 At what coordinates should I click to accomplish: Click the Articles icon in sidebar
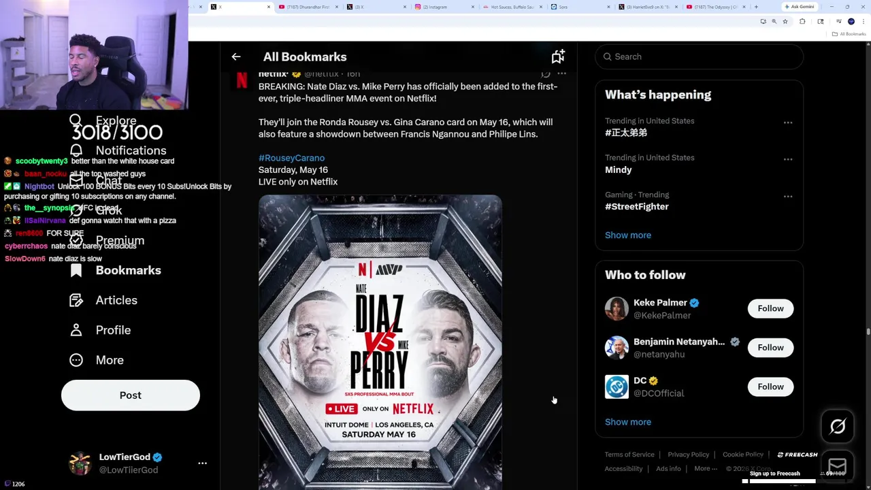click(x=76, y=300)
